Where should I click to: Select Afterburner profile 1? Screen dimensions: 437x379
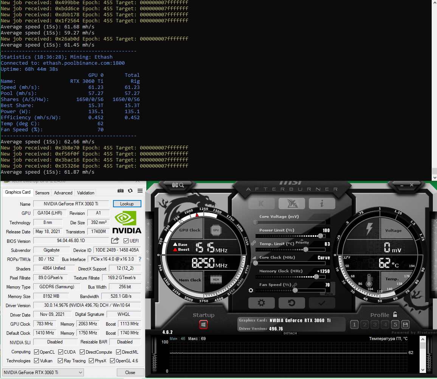click(x=354, y=325)
